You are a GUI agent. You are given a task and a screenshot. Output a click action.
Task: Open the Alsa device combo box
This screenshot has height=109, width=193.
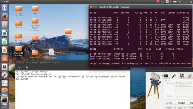(184, 96)
